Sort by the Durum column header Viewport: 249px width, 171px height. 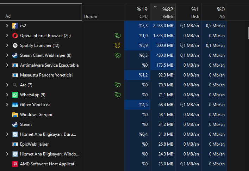(x=103, y=12)
